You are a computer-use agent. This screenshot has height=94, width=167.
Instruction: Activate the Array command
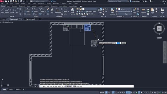point(42,14)
